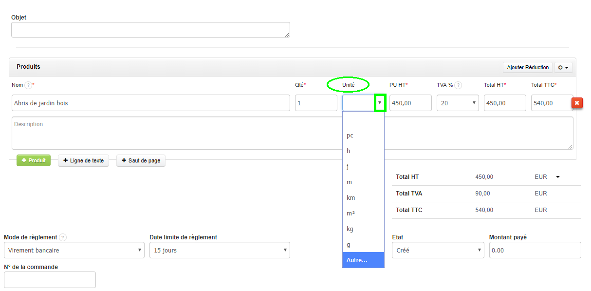Viewport: 591px width, 291px height.
Task: Click the help icon beside TVA %
Action: 458,85
